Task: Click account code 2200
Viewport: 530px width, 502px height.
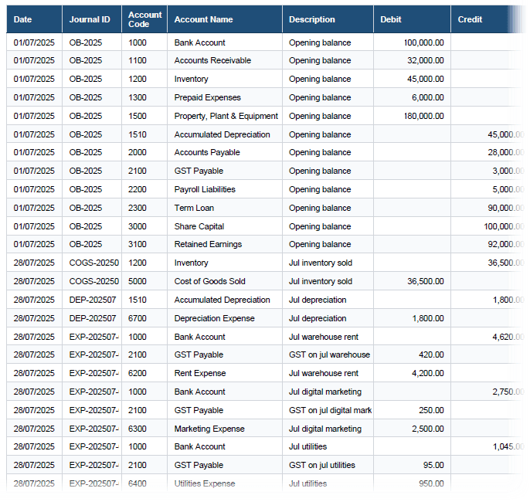Action: (138, 189)
